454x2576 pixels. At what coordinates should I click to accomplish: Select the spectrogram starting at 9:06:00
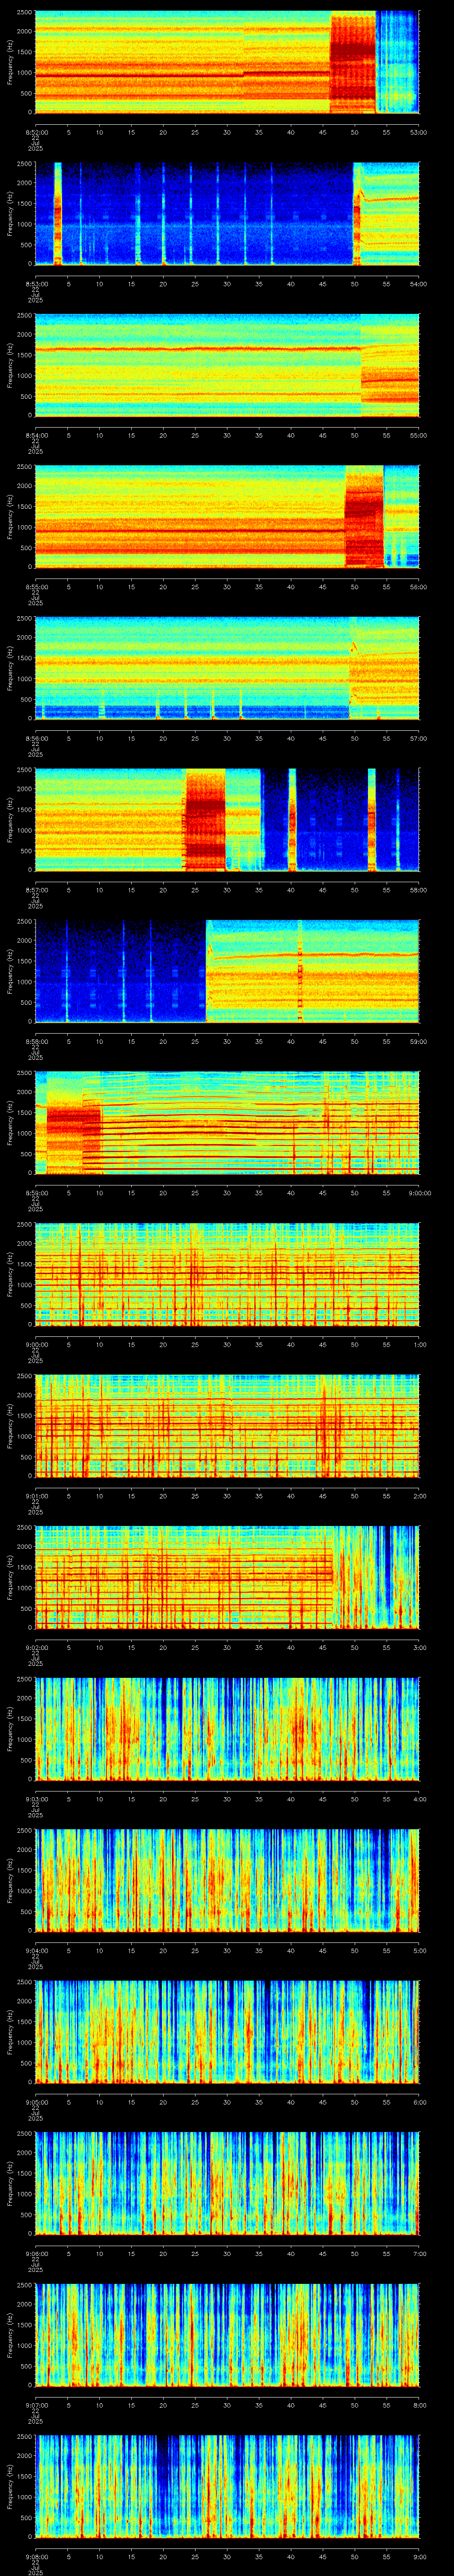227,2183
